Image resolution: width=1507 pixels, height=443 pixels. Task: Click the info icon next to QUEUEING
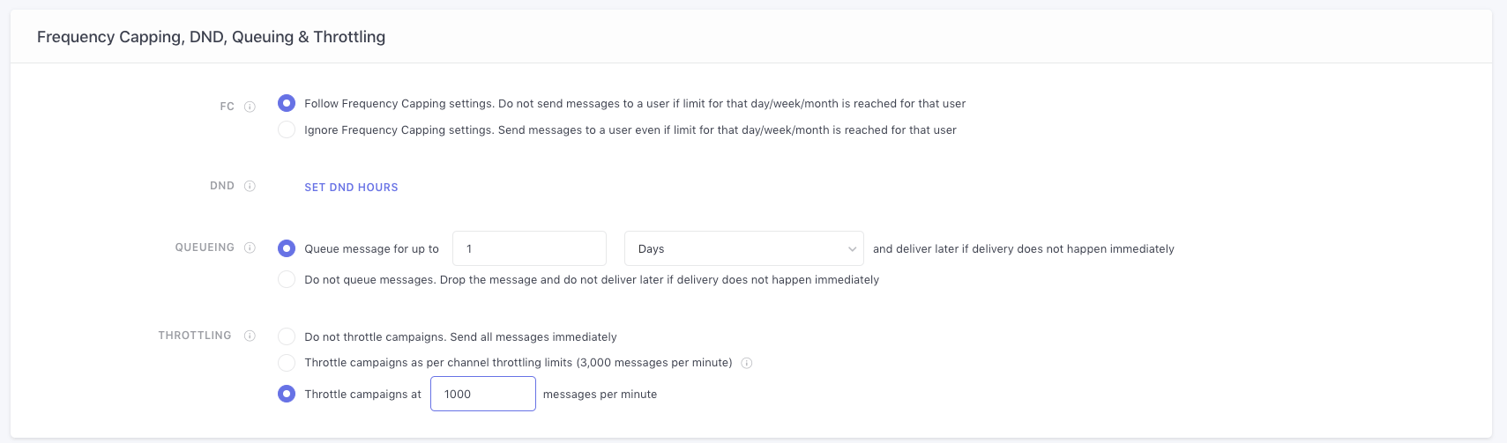[250, 247]
